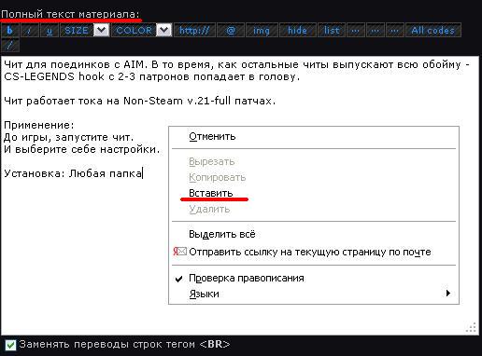Open the SIZE dropdown arrow
Screen dimensions: 482x356
click(x=102, y=30)
